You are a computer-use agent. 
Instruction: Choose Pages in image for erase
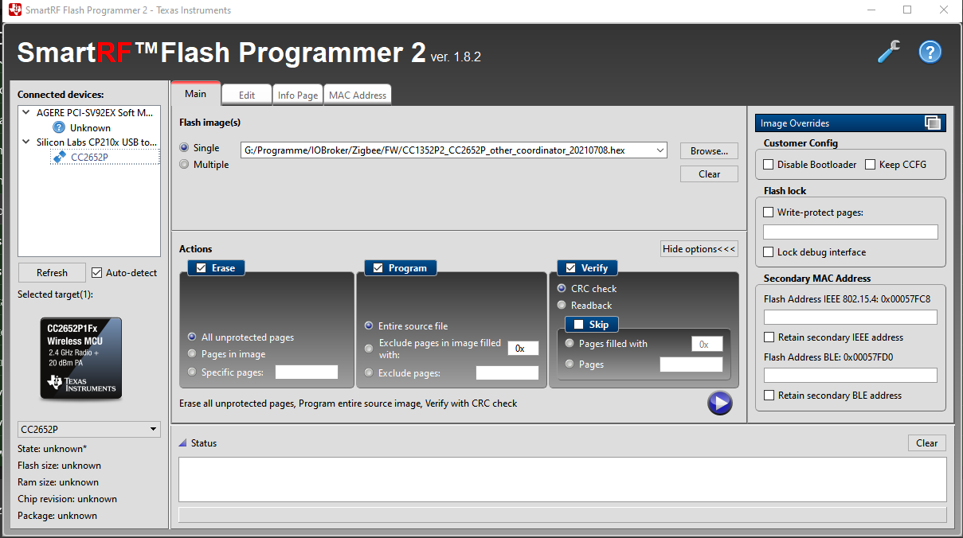193,354
